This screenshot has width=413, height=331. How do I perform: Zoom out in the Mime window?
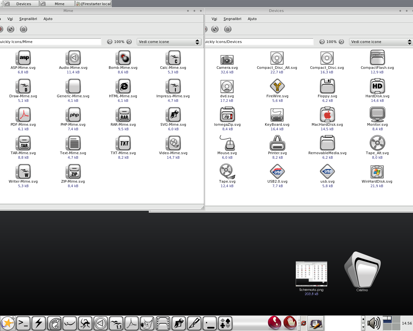[110, 42]
